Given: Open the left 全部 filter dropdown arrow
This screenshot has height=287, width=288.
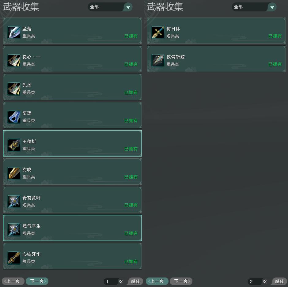Looking at the screenshot, I should pyautogui.click(x=128, y=7).
